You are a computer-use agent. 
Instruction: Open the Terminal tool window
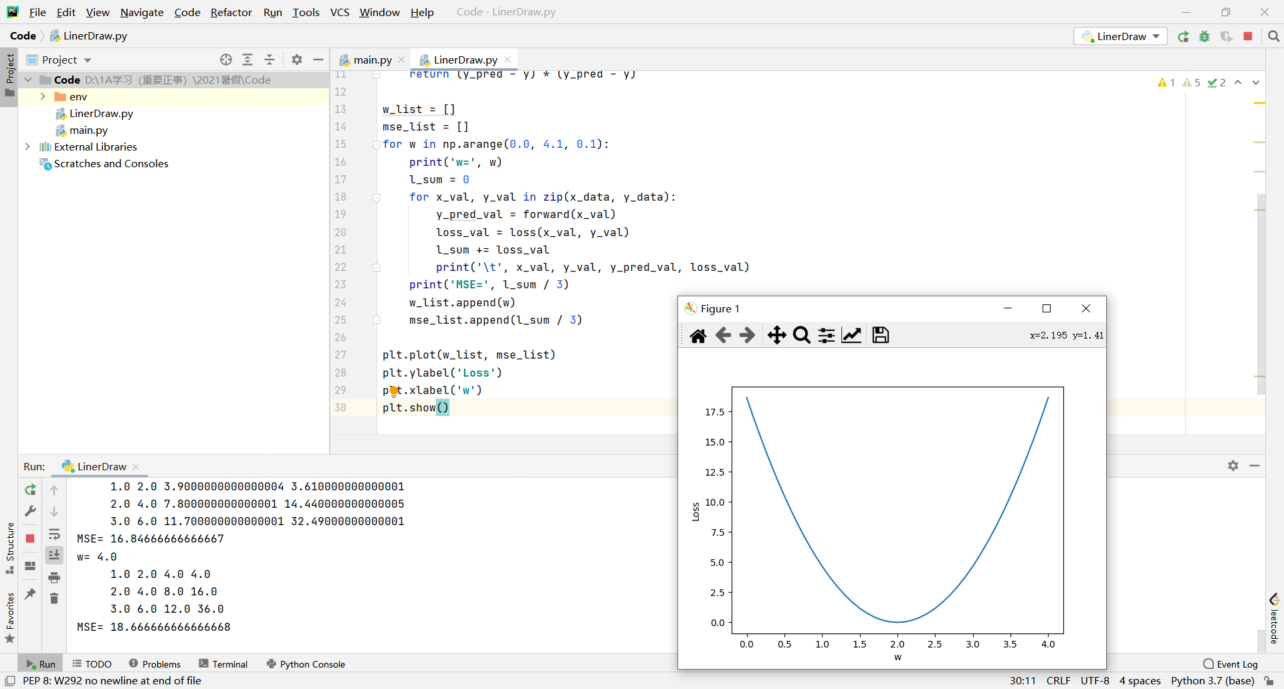coord(223,664)
